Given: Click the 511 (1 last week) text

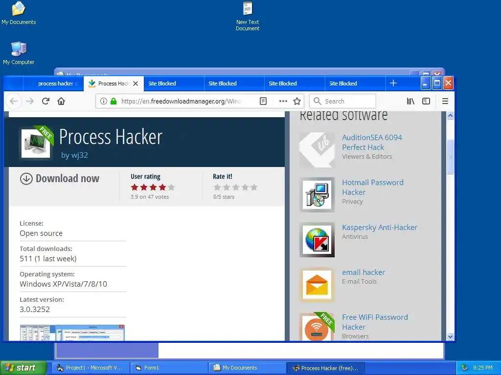Looking at the screenshot, I should (48, 259).
